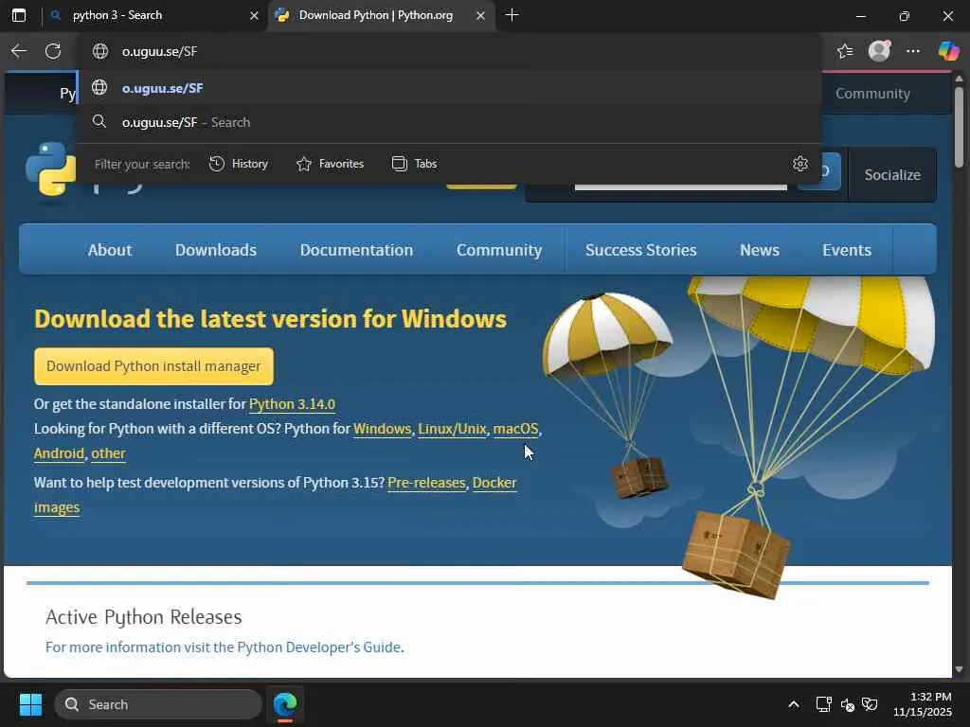Switch to the python 3 - Search tab
Viewport: 970px width, 727px height.
[153, 15]
